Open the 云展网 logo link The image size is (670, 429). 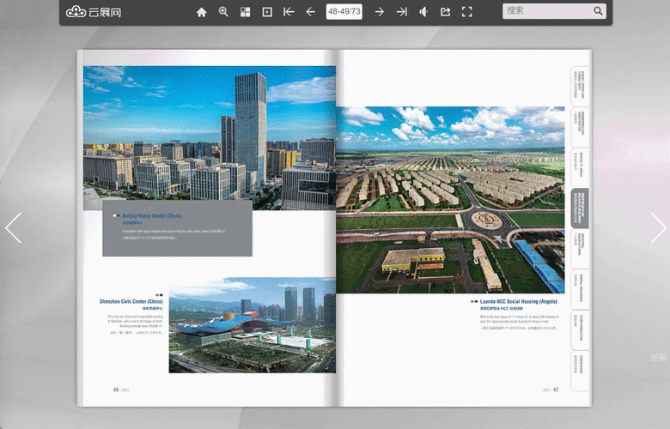tap(94, 12)
